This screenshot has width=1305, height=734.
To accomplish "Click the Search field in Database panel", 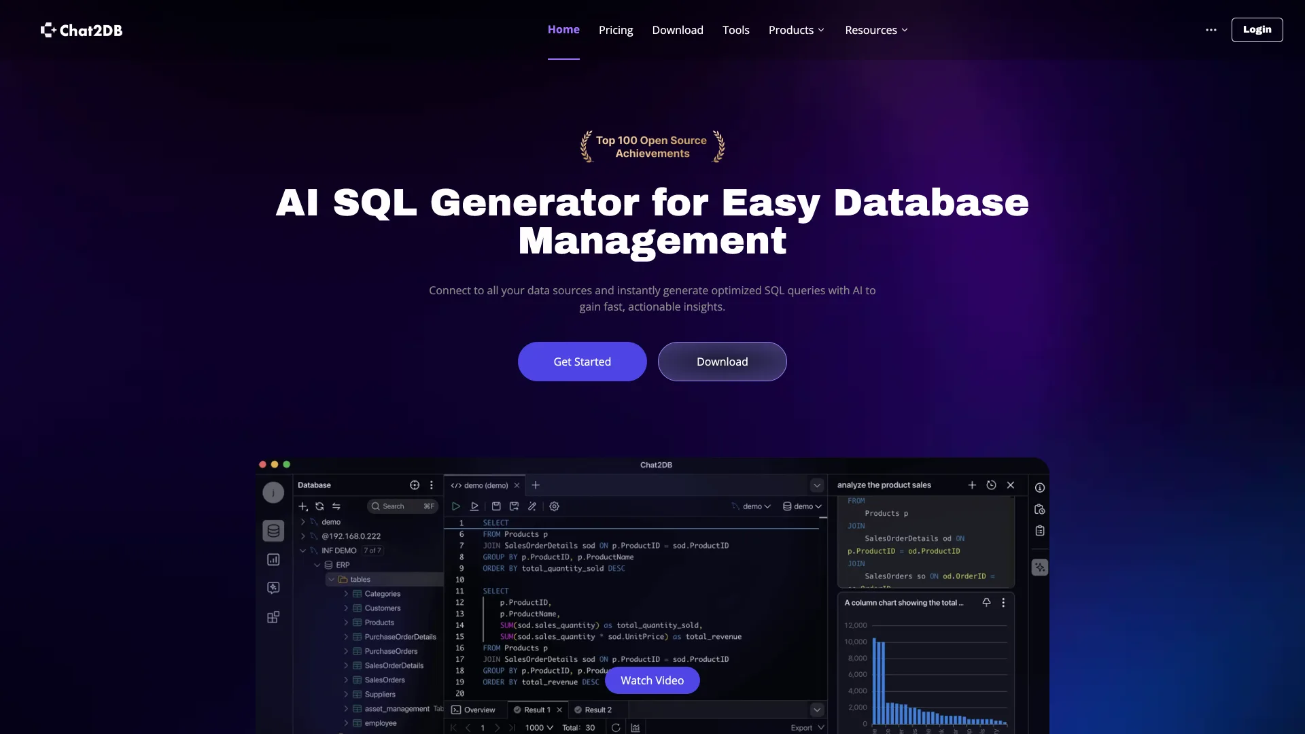I will 403,506.
